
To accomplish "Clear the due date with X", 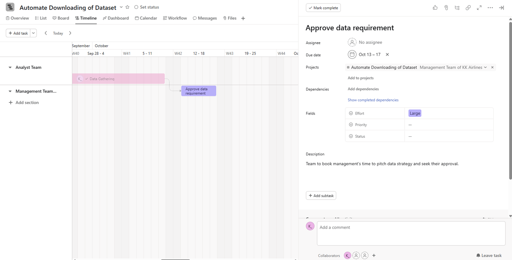I will (x=387, y=54).
